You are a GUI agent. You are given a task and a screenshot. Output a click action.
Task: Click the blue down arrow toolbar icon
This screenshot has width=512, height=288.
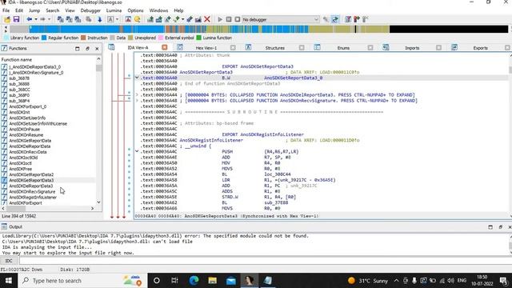pos(99,19)
